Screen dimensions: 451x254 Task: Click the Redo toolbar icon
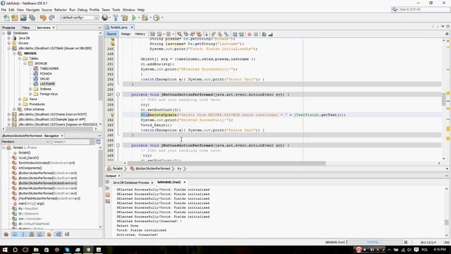click(51, 18)
